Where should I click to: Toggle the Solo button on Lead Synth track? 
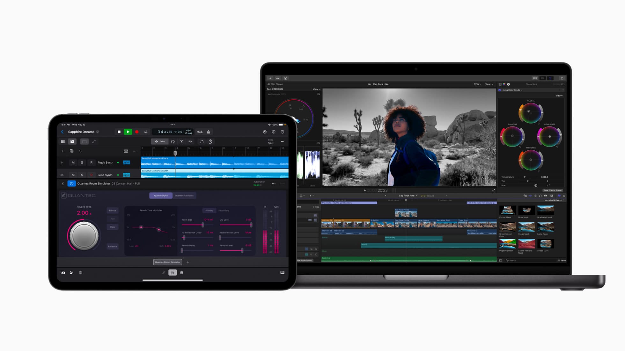click(x=82, y=175)
